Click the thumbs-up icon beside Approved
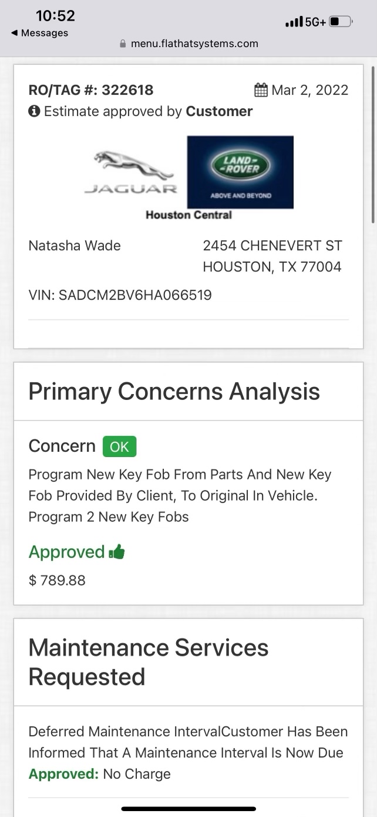 click(x=117, y=552)
